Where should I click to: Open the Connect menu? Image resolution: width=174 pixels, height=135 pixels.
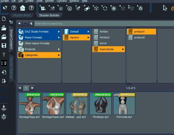[x=61, y=1]
